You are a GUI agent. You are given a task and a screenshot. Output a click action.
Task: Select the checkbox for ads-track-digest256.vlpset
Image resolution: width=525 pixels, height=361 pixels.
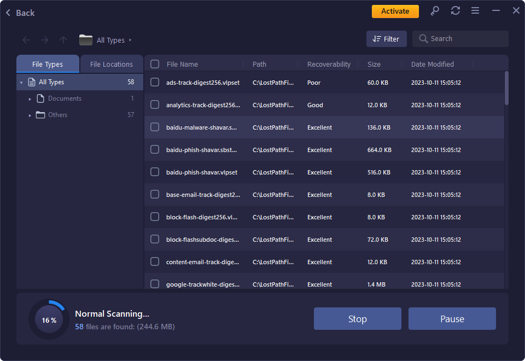154,82
